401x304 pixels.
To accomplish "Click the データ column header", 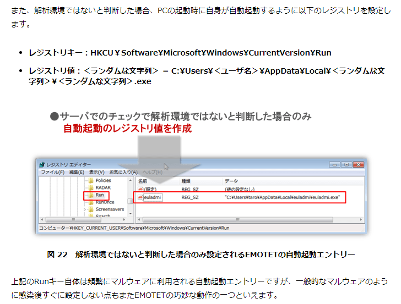I will point(231,180).
